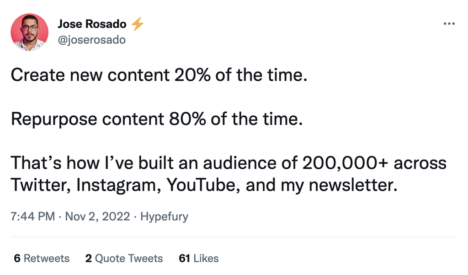Click the lightning bolt emoji beside the name
This screenshot has height=275, width=468.
(x=137, y=25)
